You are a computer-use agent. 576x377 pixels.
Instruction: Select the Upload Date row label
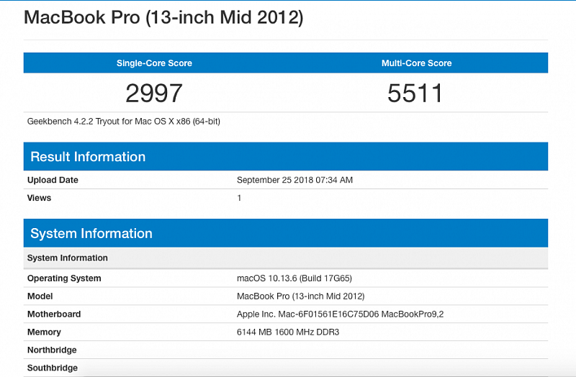tap(53, 180)
